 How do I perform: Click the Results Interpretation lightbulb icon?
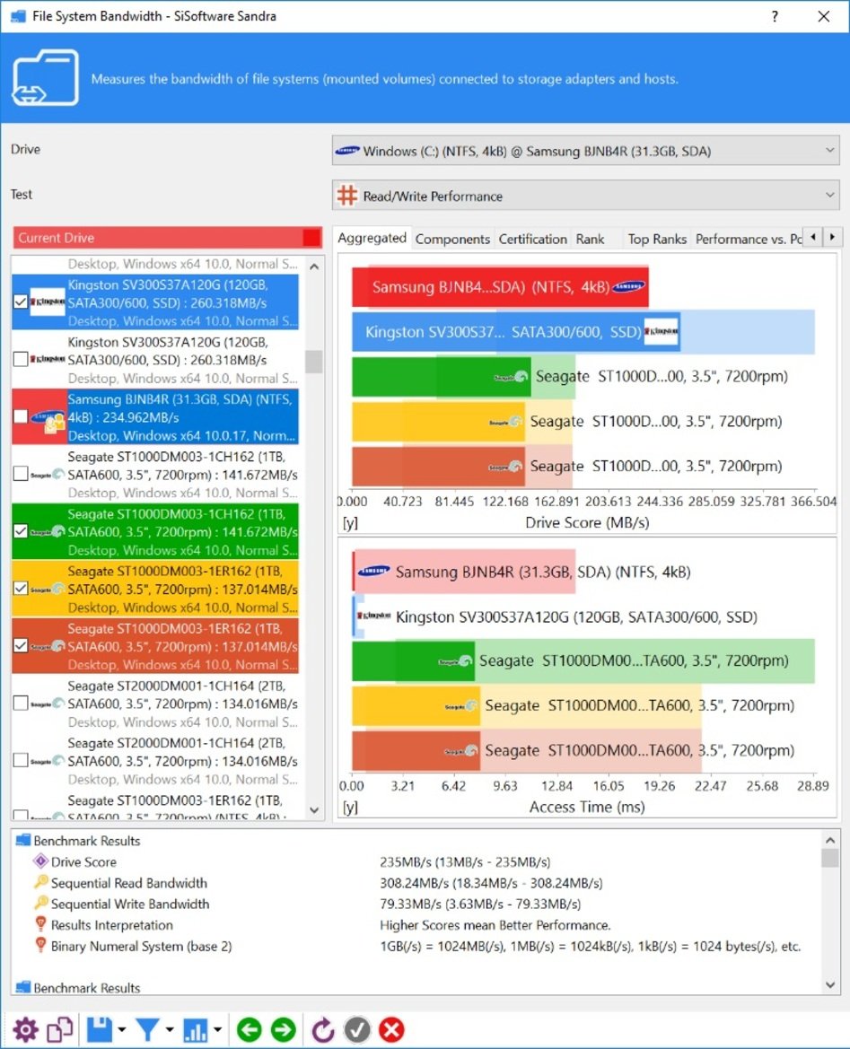40,924
